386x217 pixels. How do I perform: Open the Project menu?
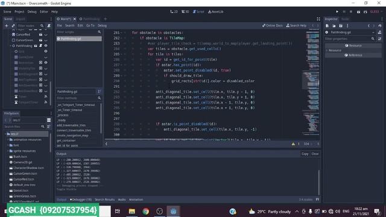[19, 11]
